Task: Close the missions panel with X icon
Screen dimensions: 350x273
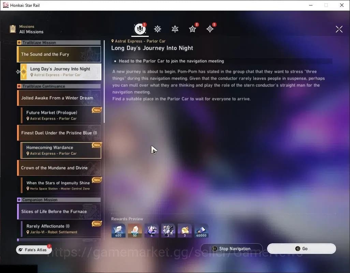Action: click(339, 29)
